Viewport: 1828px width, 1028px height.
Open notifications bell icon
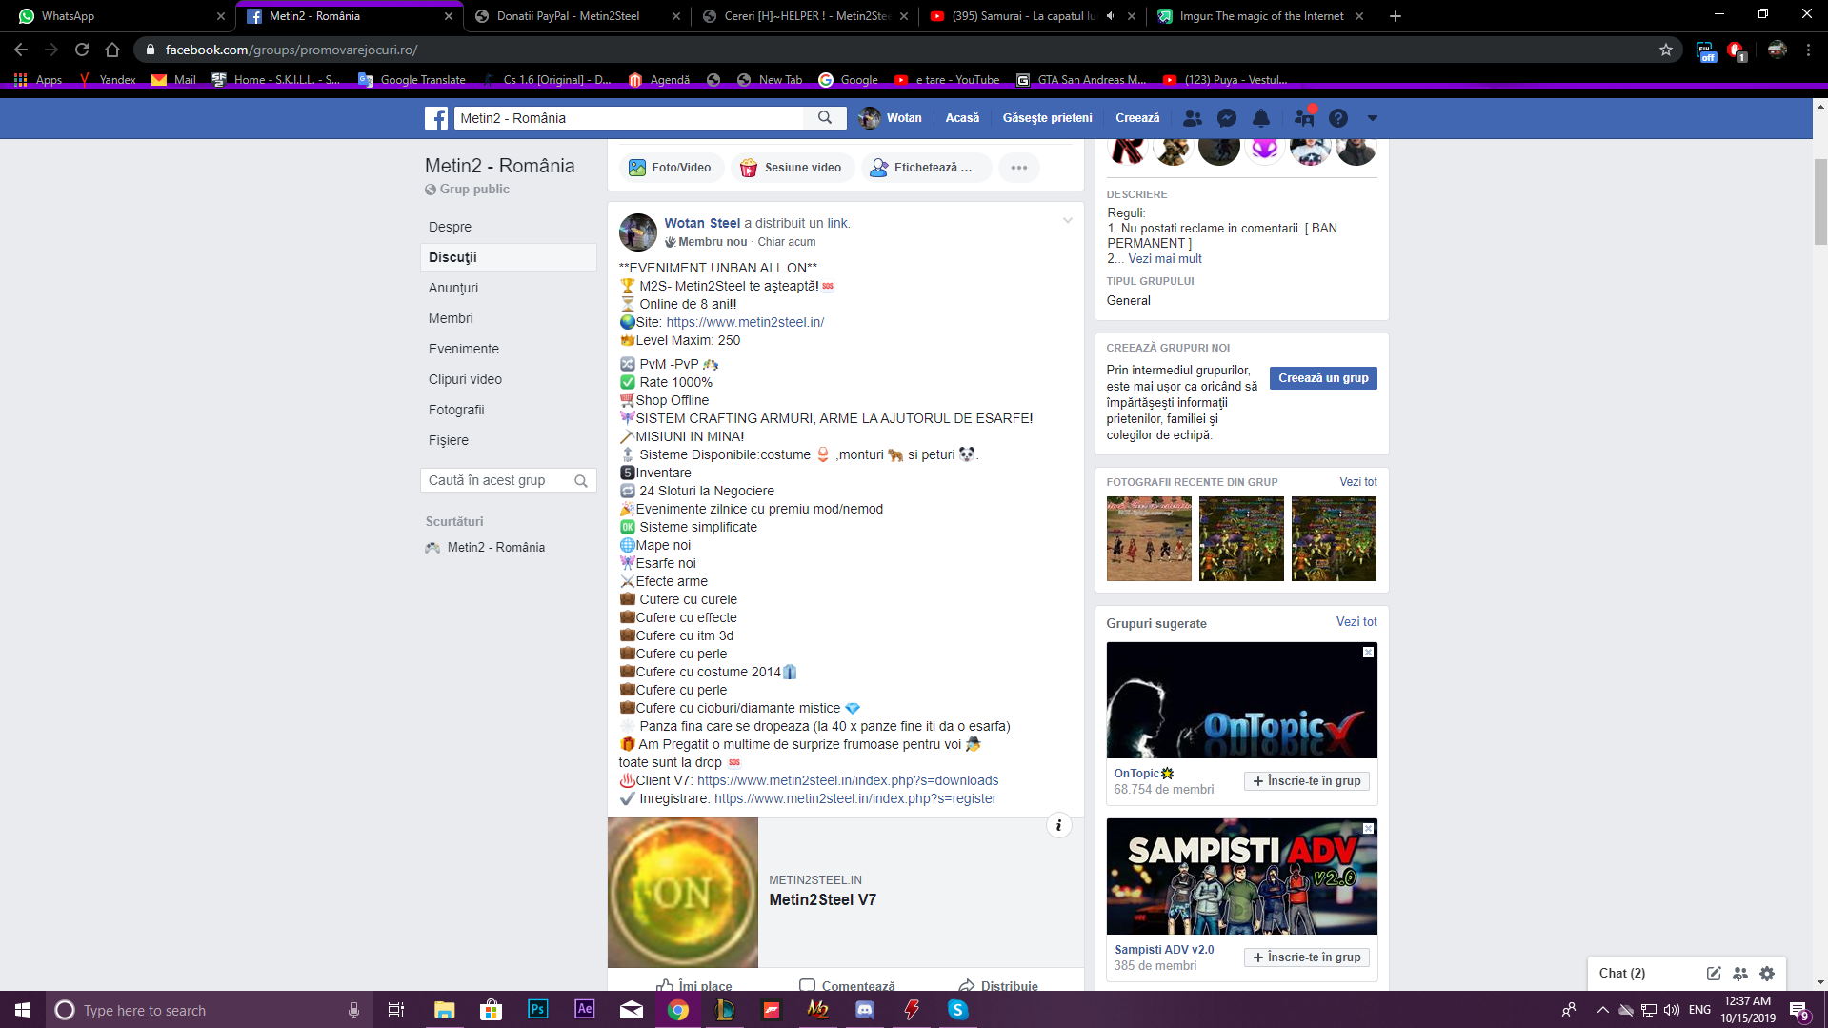(1261, 118)
